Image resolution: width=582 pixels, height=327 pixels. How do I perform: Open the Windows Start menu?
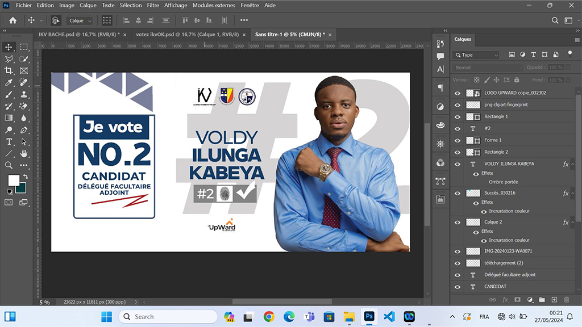click(x=106, y=317)
